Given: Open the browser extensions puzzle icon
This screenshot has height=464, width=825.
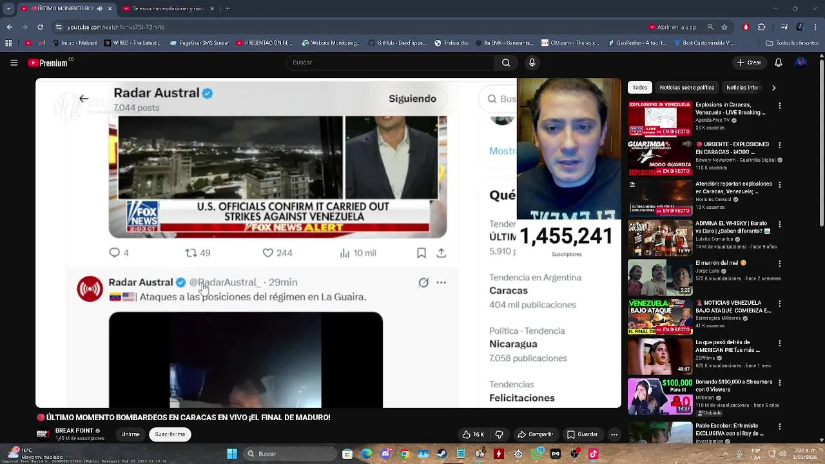Looking at the screenshot, I should (761, 27).
